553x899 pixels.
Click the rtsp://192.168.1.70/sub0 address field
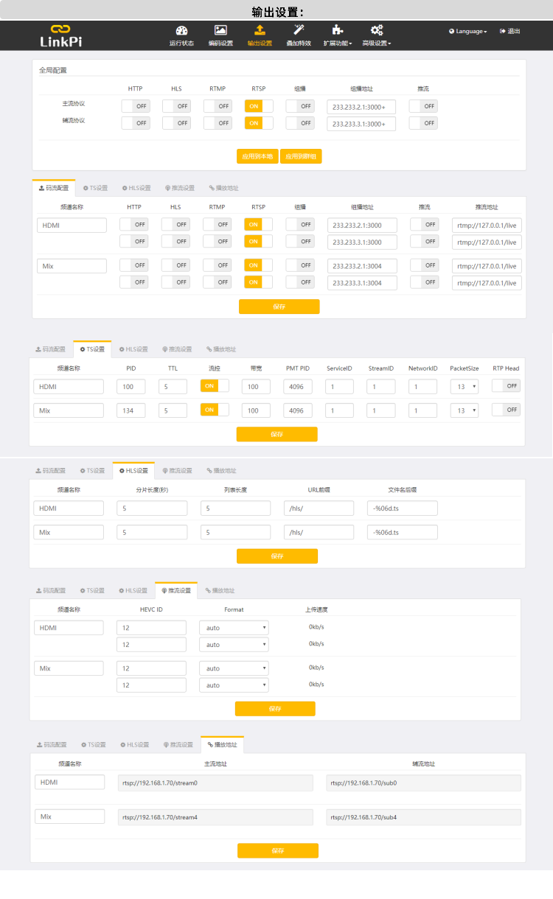pyautogui.click(x=423, y=783)
